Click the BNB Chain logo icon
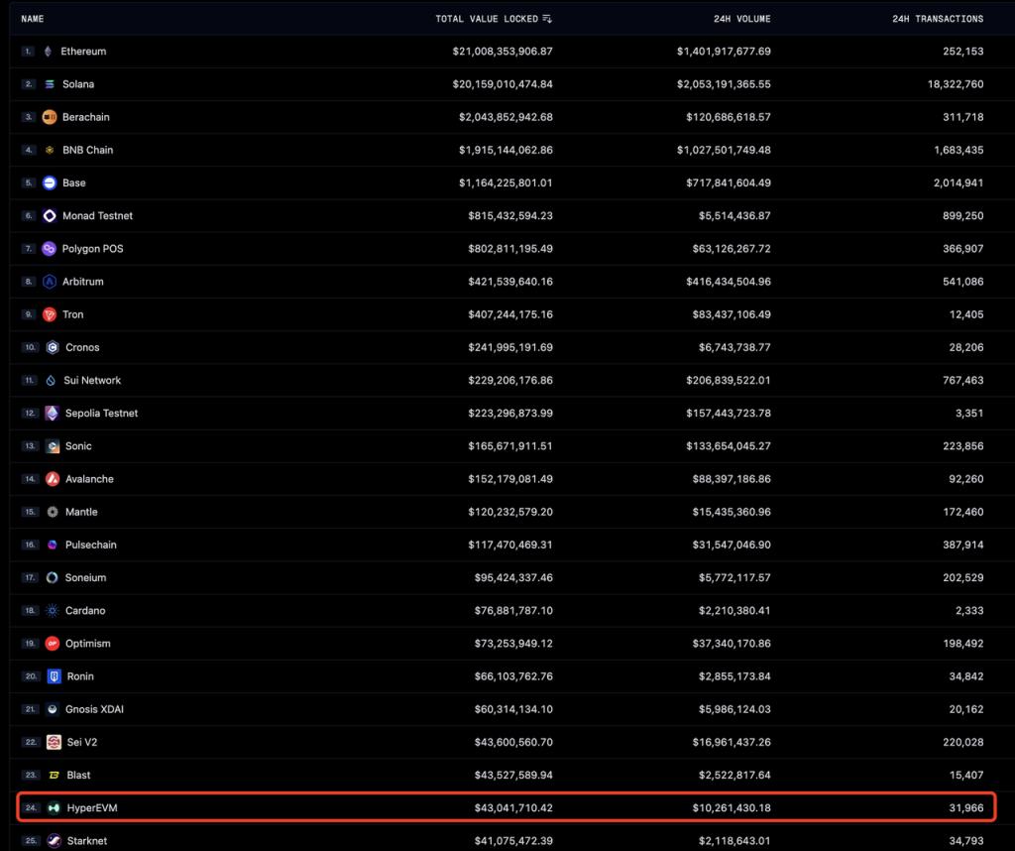This screenshot has width=1015, height=851. (x=50, y=150)
